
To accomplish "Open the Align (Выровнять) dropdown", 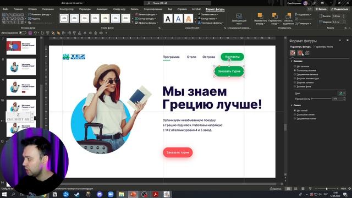I will click(x=303, y=15).
